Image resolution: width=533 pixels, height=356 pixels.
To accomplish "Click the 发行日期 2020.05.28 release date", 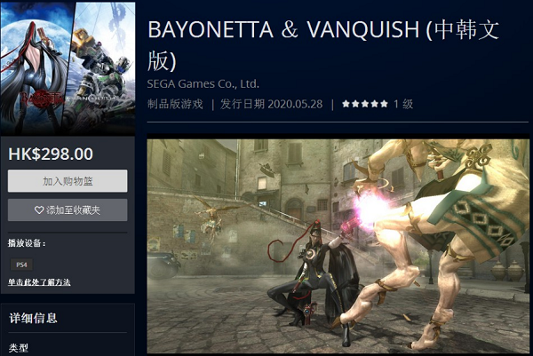I will [x=272, y=104].
